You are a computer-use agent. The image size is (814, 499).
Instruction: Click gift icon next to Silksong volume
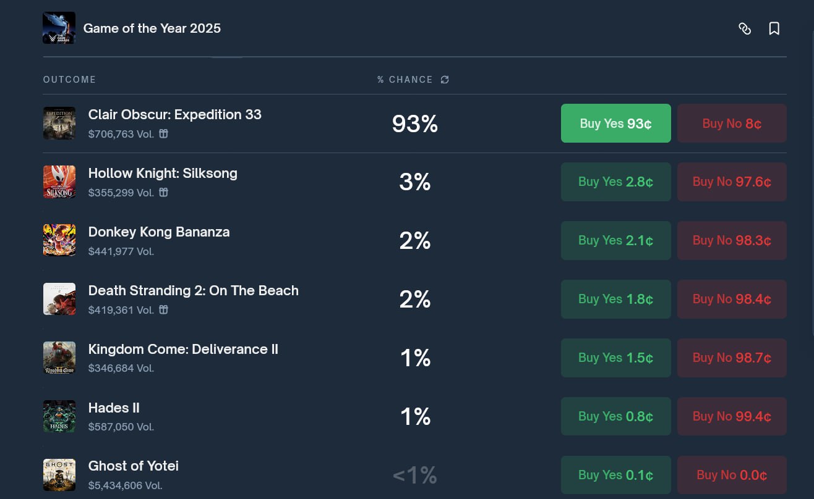point(164,192)
